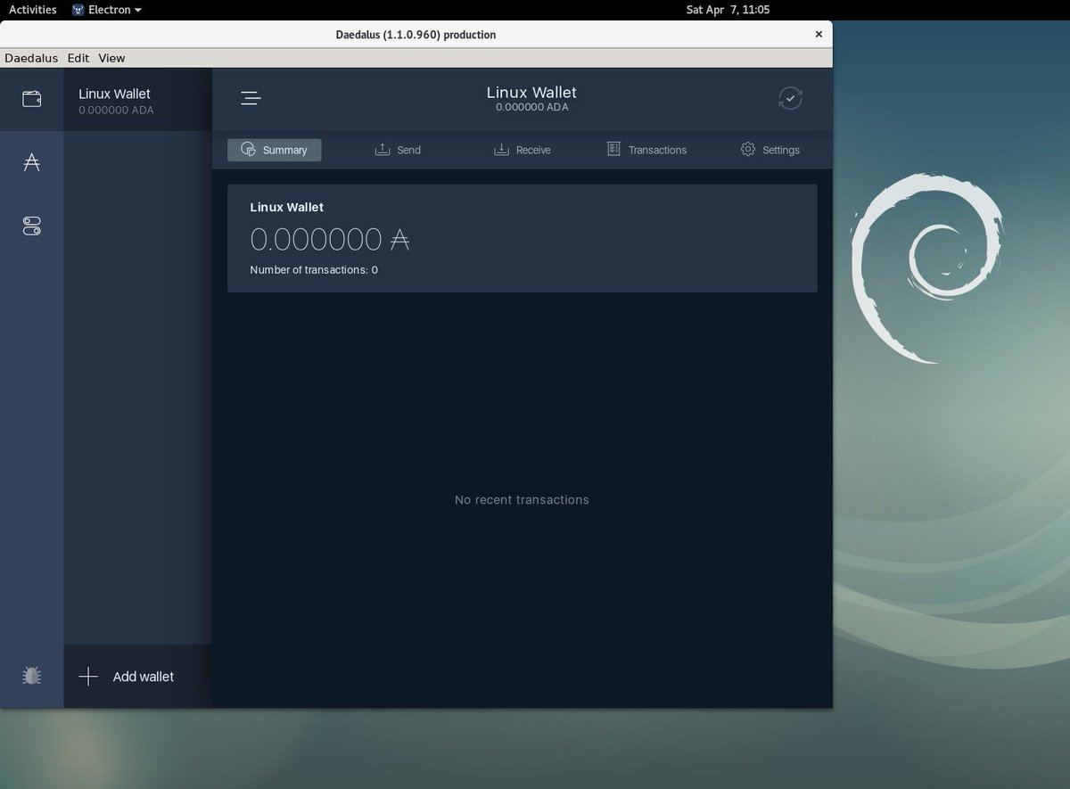Screen dimensions: 1070x789
Task: Open the Daedalus menu
Action: point(30,58)
